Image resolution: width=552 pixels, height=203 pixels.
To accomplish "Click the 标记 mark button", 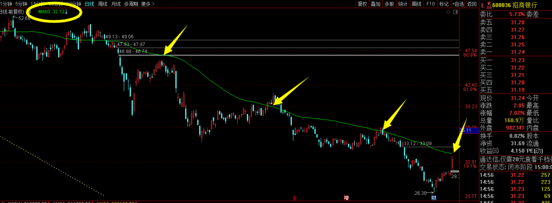I will coord(444,4).
